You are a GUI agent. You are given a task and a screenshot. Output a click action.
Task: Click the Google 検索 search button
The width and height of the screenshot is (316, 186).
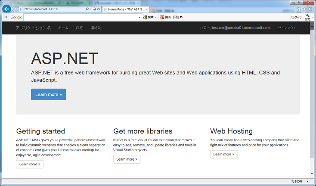tap(149, 17)
